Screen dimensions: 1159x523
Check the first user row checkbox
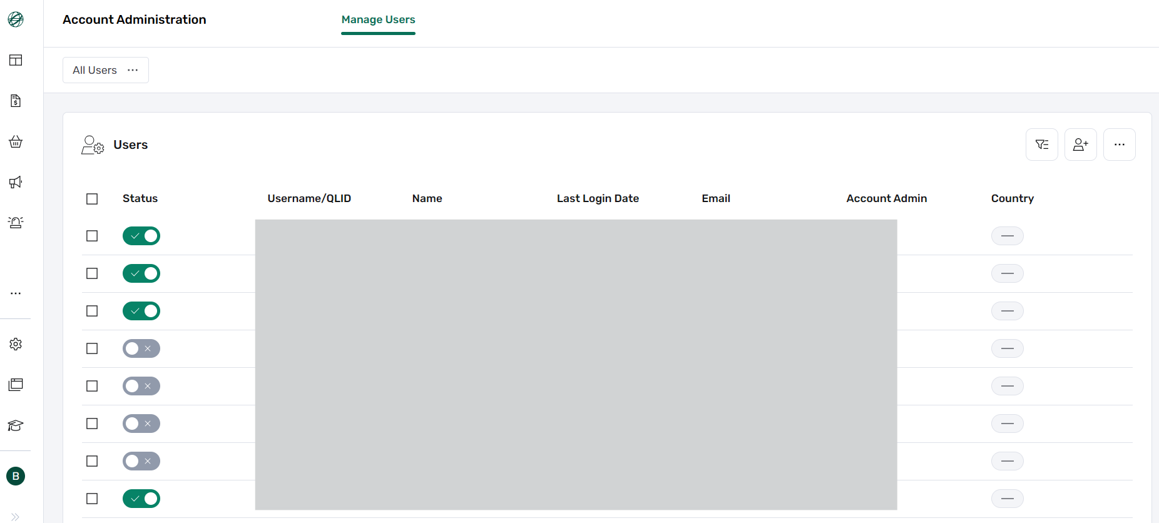(x=92, y=236)
